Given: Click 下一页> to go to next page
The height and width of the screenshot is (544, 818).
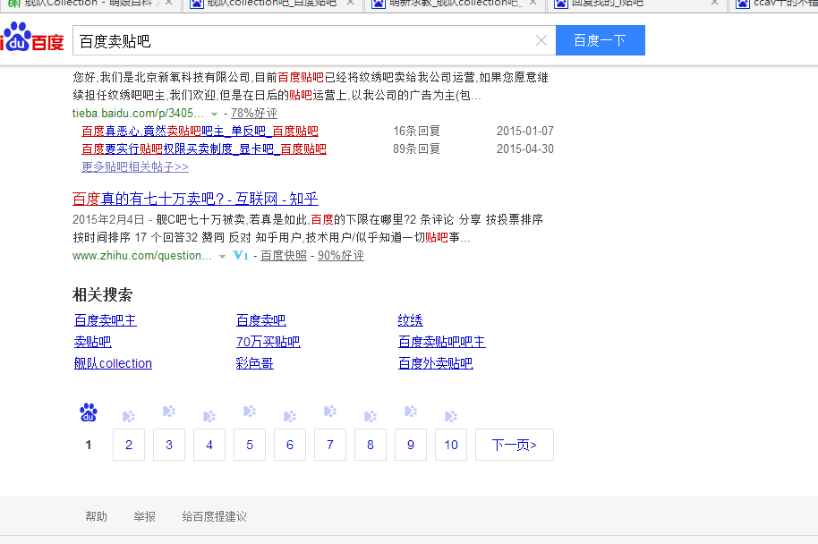Looking at the screenshot, I should tap(515, 445).
